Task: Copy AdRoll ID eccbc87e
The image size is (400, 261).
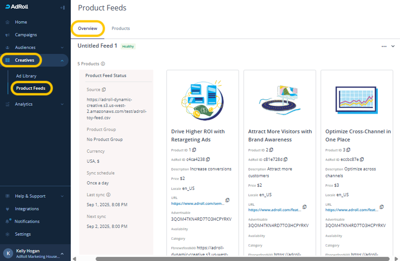Action: pyautogui.click(x=362, y=159)
